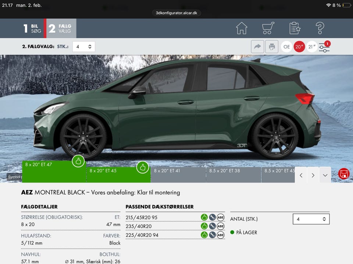Save configuration with red floppy disk icon
The height and width of the screenshot is (264, 353).
pos(343,174)
